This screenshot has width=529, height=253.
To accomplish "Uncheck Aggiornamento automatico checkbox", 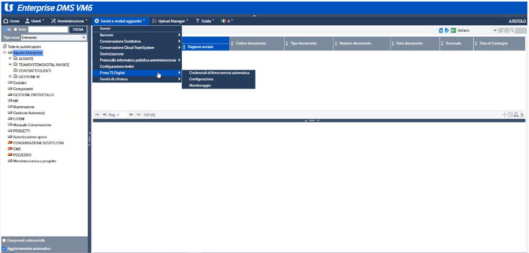I will tap(4, 249).
